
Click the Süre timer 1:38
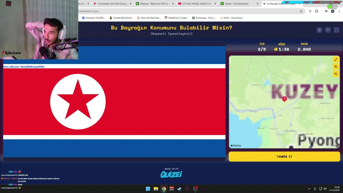284,49
